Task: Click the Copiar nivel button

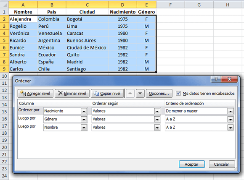Action: [x=107, y=94]
